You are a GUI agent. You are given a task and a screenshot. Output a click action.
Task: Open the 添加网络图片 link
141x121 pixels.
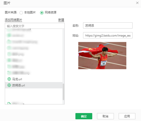(13, 20)
